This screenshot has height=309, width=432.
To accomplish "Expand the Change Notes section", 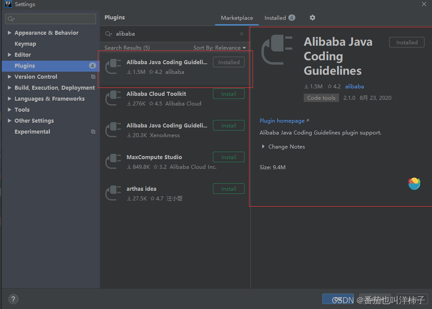I will 263,147.
